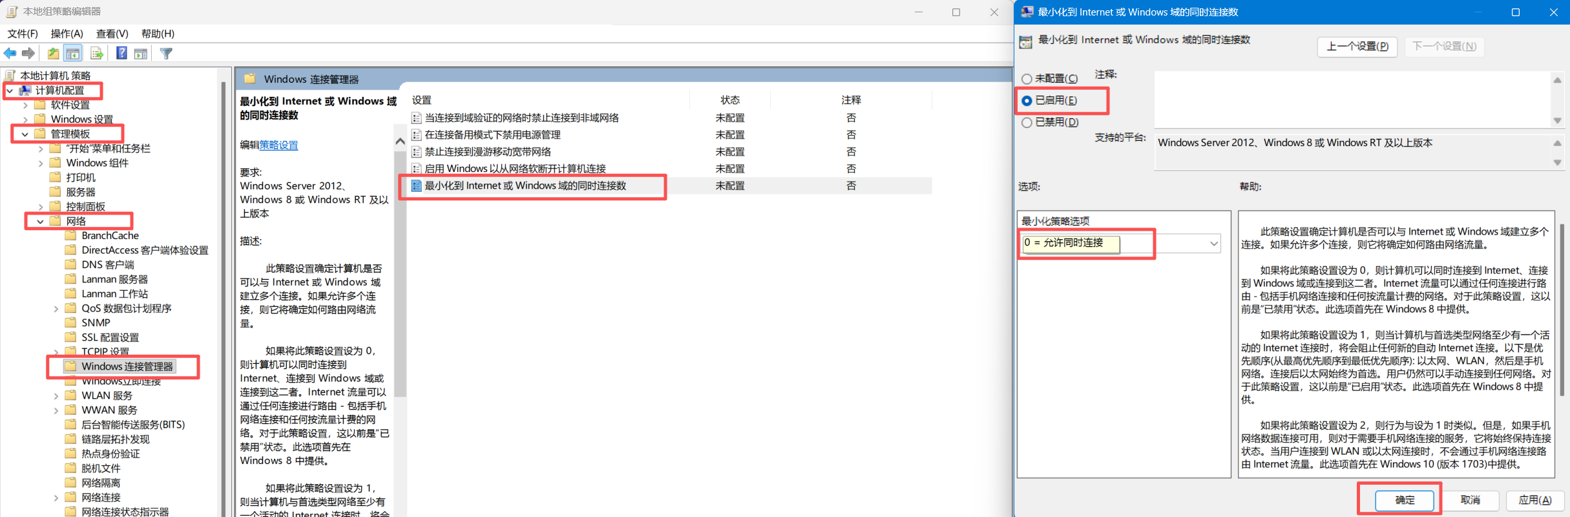
Task: Open the 操作(A) menu
Action: [x=67, y=34]
